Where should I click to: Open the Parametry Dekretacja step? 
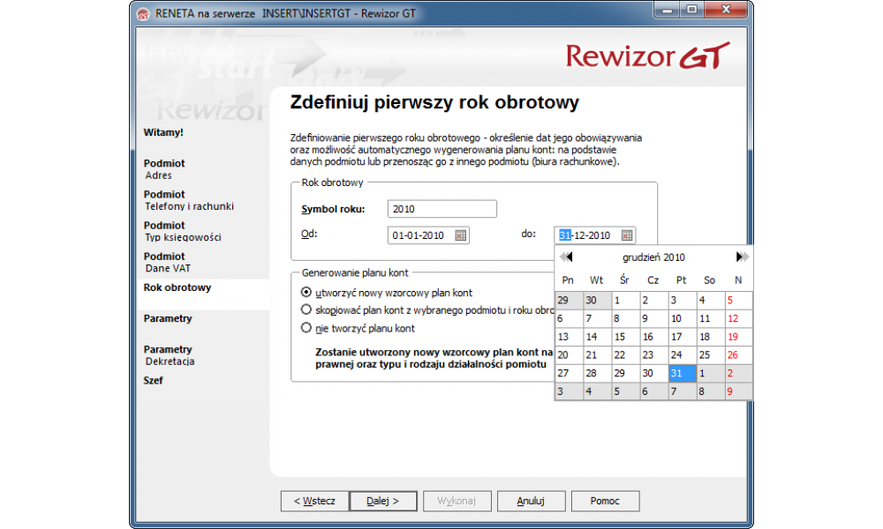(x=169, y=355)
